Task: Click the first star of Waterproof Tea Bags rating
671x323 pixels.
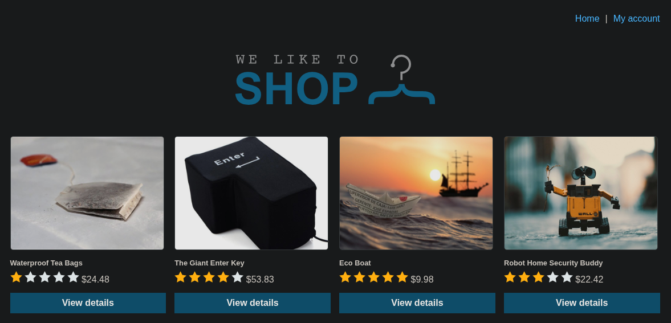Action: pyautogui.click(x=17, y=277)
